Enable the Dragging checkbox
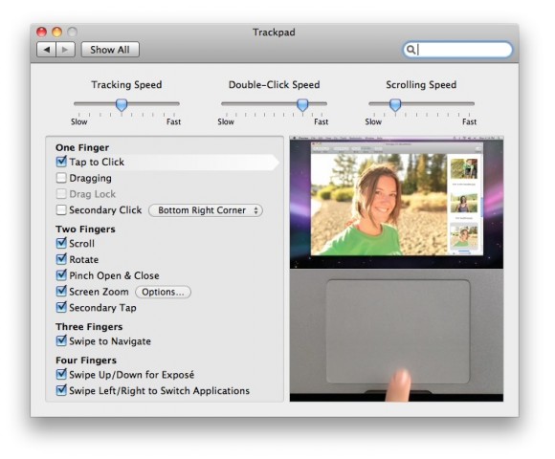555x459 pixels. pos(61,178)
